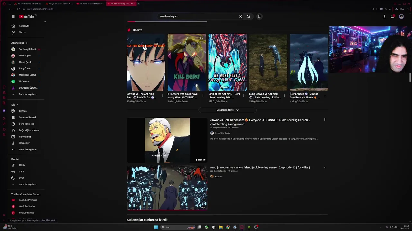This screenshot has height=231, width=412.
Task: Open the Jinwoo vs Beru Reactions thumbnail
Action: [167, 140]
